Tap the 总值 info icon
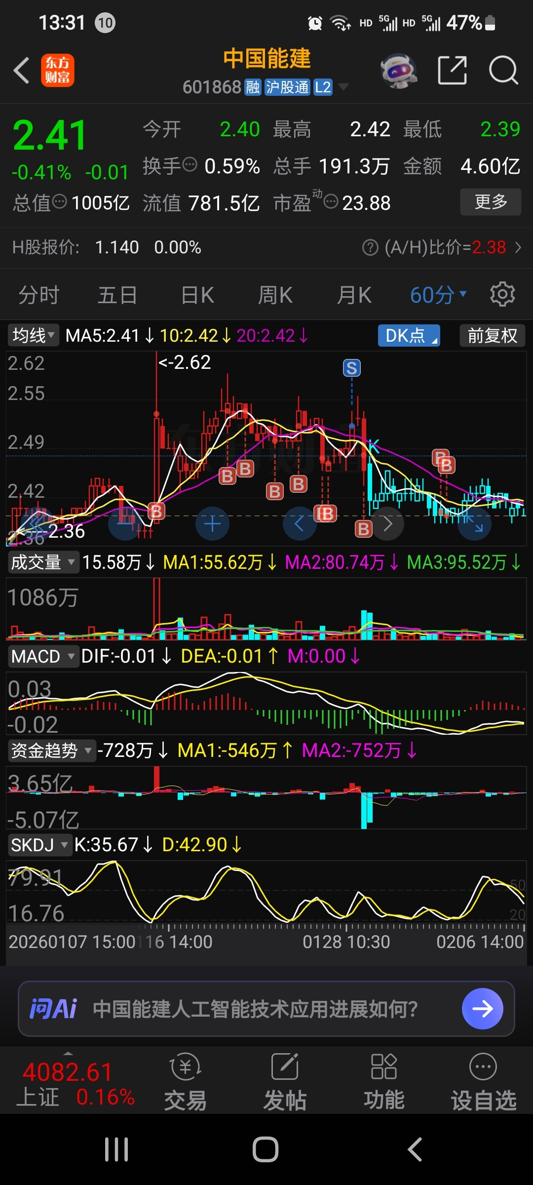533x1185 pixels. pyautogui.click(x=59, y=201)
